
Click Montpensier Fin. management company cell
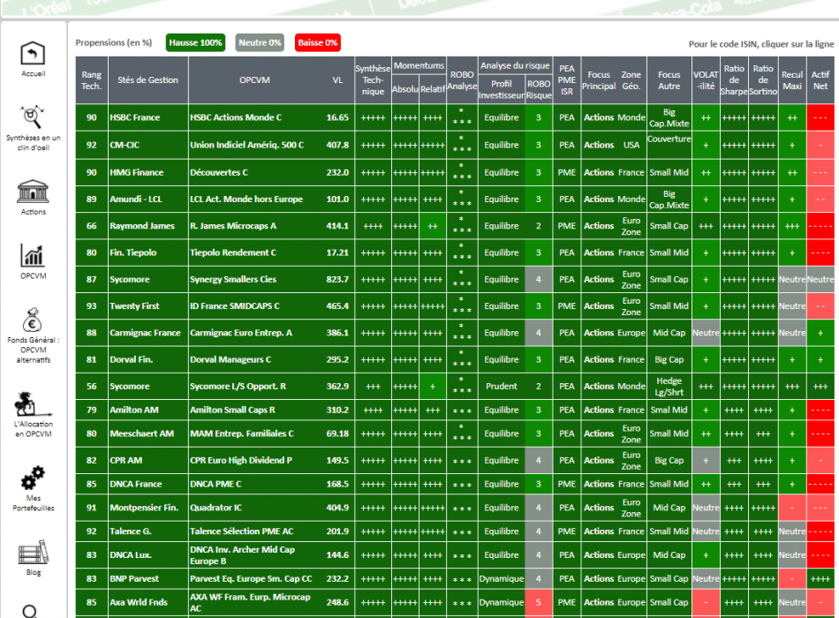click(x=148, y=508)
